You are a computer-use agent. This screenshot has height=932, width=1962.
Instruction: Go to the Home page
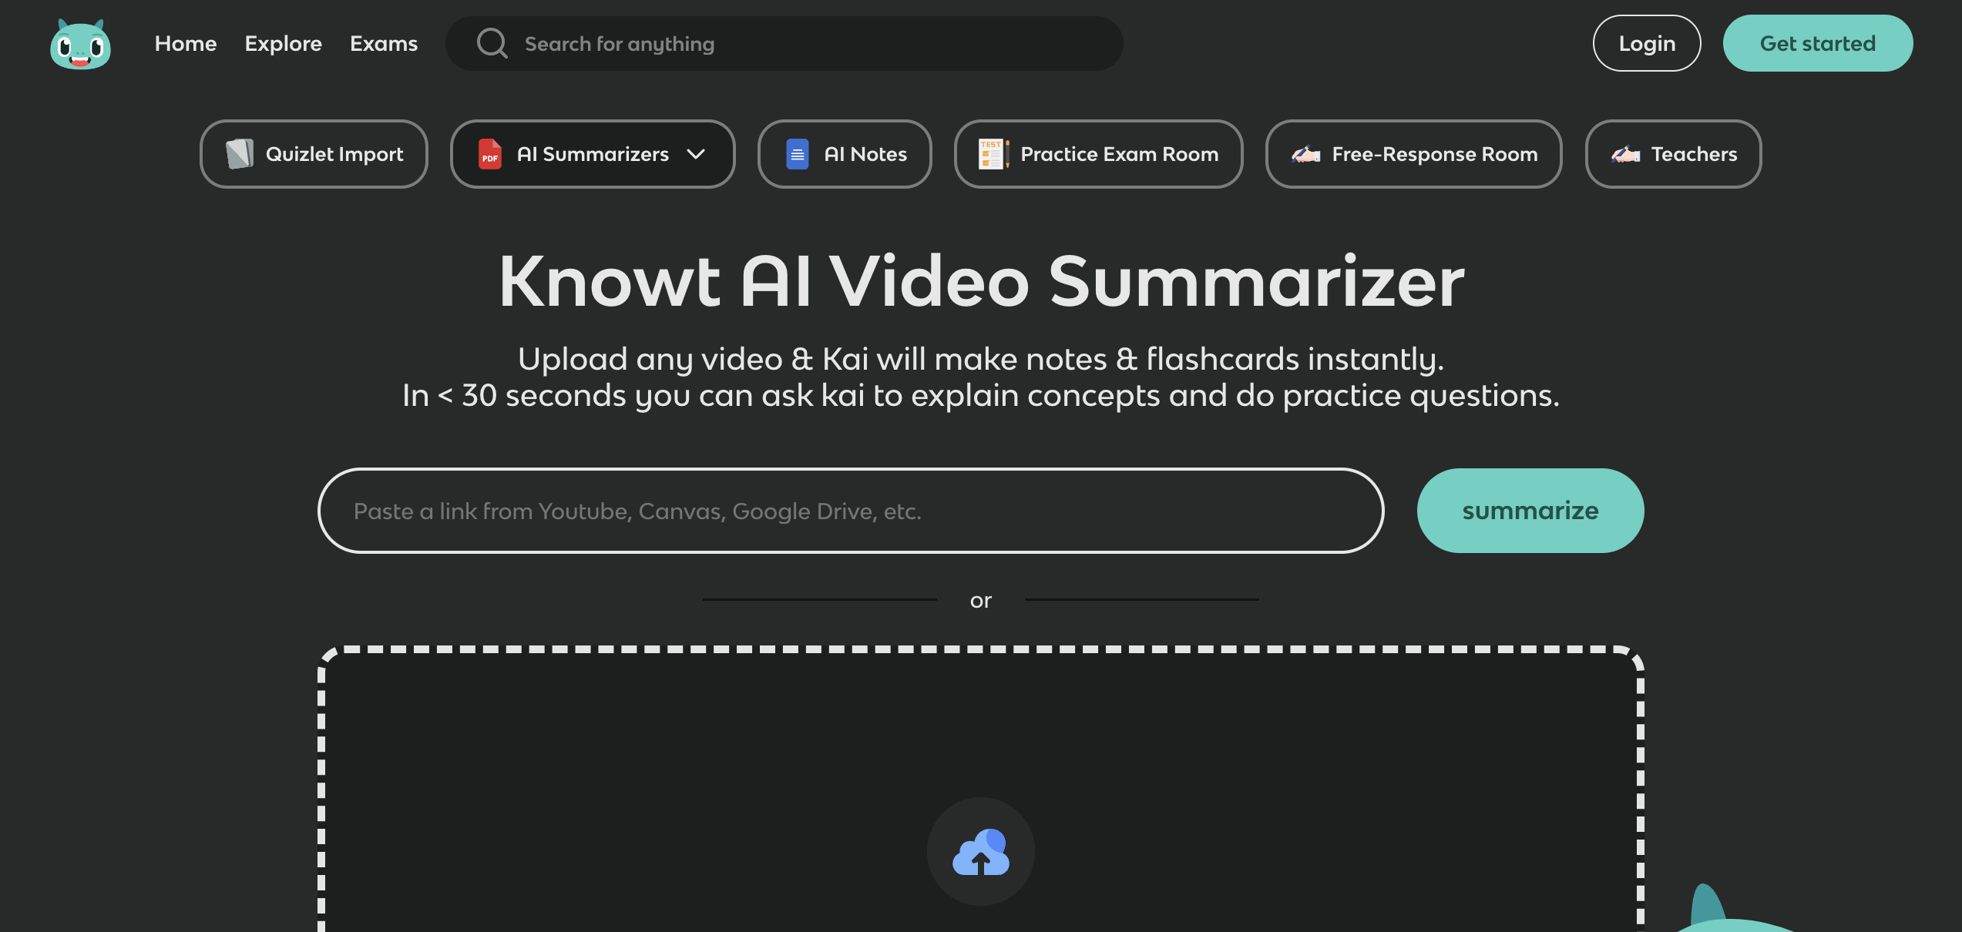186,43
